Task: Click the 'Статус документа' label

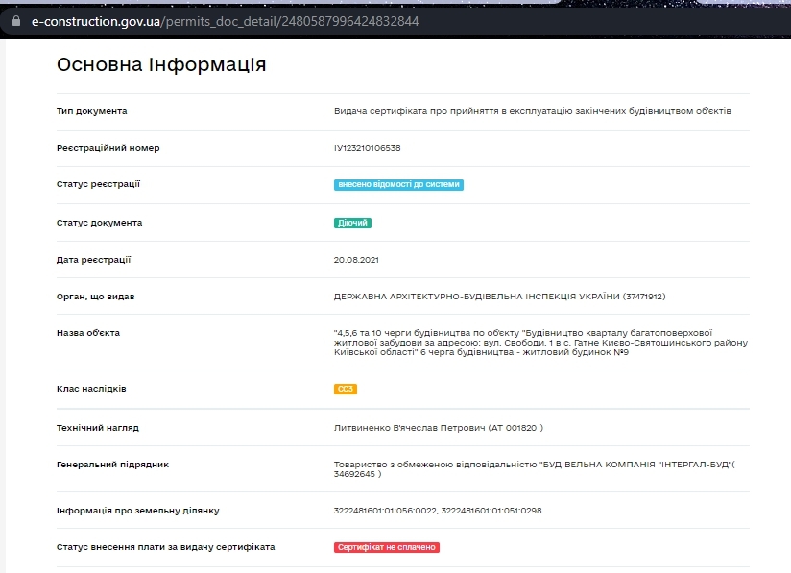Action: 100,223
